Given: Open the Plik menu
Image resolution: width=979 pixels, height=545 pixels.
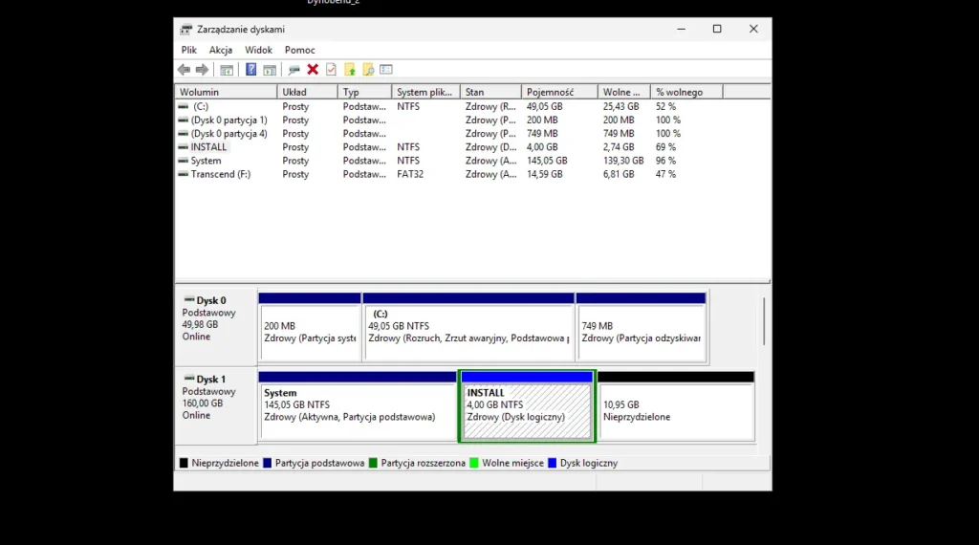Looking at the screenshot, I should (x=189, y=50).
